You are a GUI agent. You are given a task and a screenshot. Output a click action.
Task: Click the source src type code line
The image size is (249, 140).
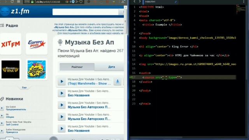pyautogui.click(x=162, y=77)
